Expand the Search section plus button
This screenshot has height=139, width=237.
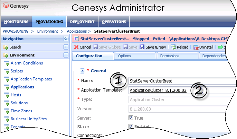pyautogui.click(x=66, y=47)
